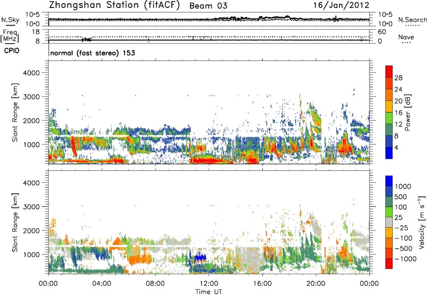Pick the light green 12-16 dB colorbar segment
The image size is (427, 295).
pyautogui.click(x=389, y=118)
